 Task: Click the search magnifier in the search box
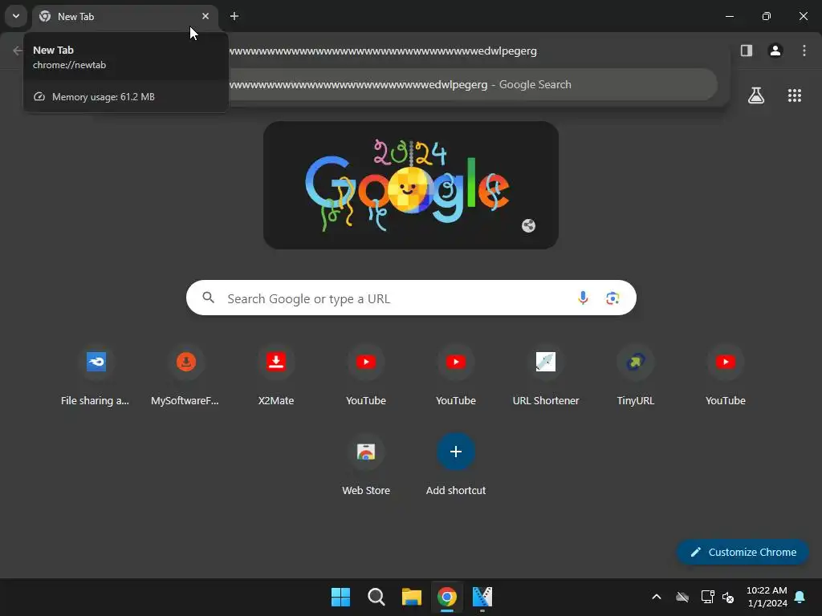tap(208, 298)
